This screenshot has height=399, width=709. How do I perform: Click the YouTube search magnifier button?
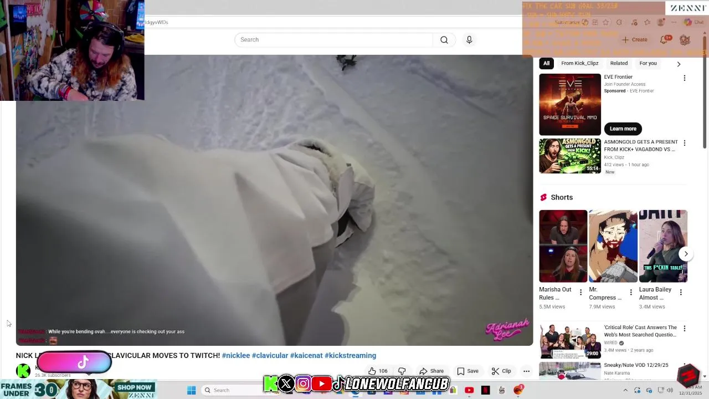pos(444,40)
